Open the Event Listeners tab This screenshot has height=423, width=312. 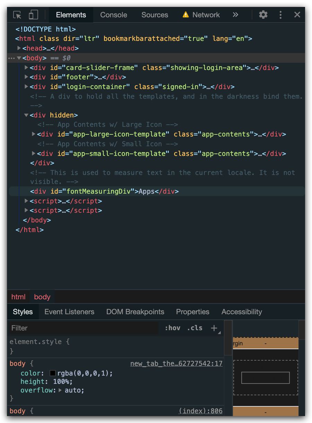pos(69,312)
